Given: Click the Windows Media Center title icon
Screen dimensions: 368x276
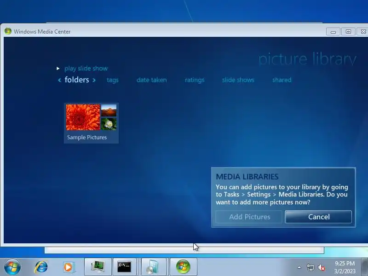Looking at the screenshot, I should tap(8, 31).
